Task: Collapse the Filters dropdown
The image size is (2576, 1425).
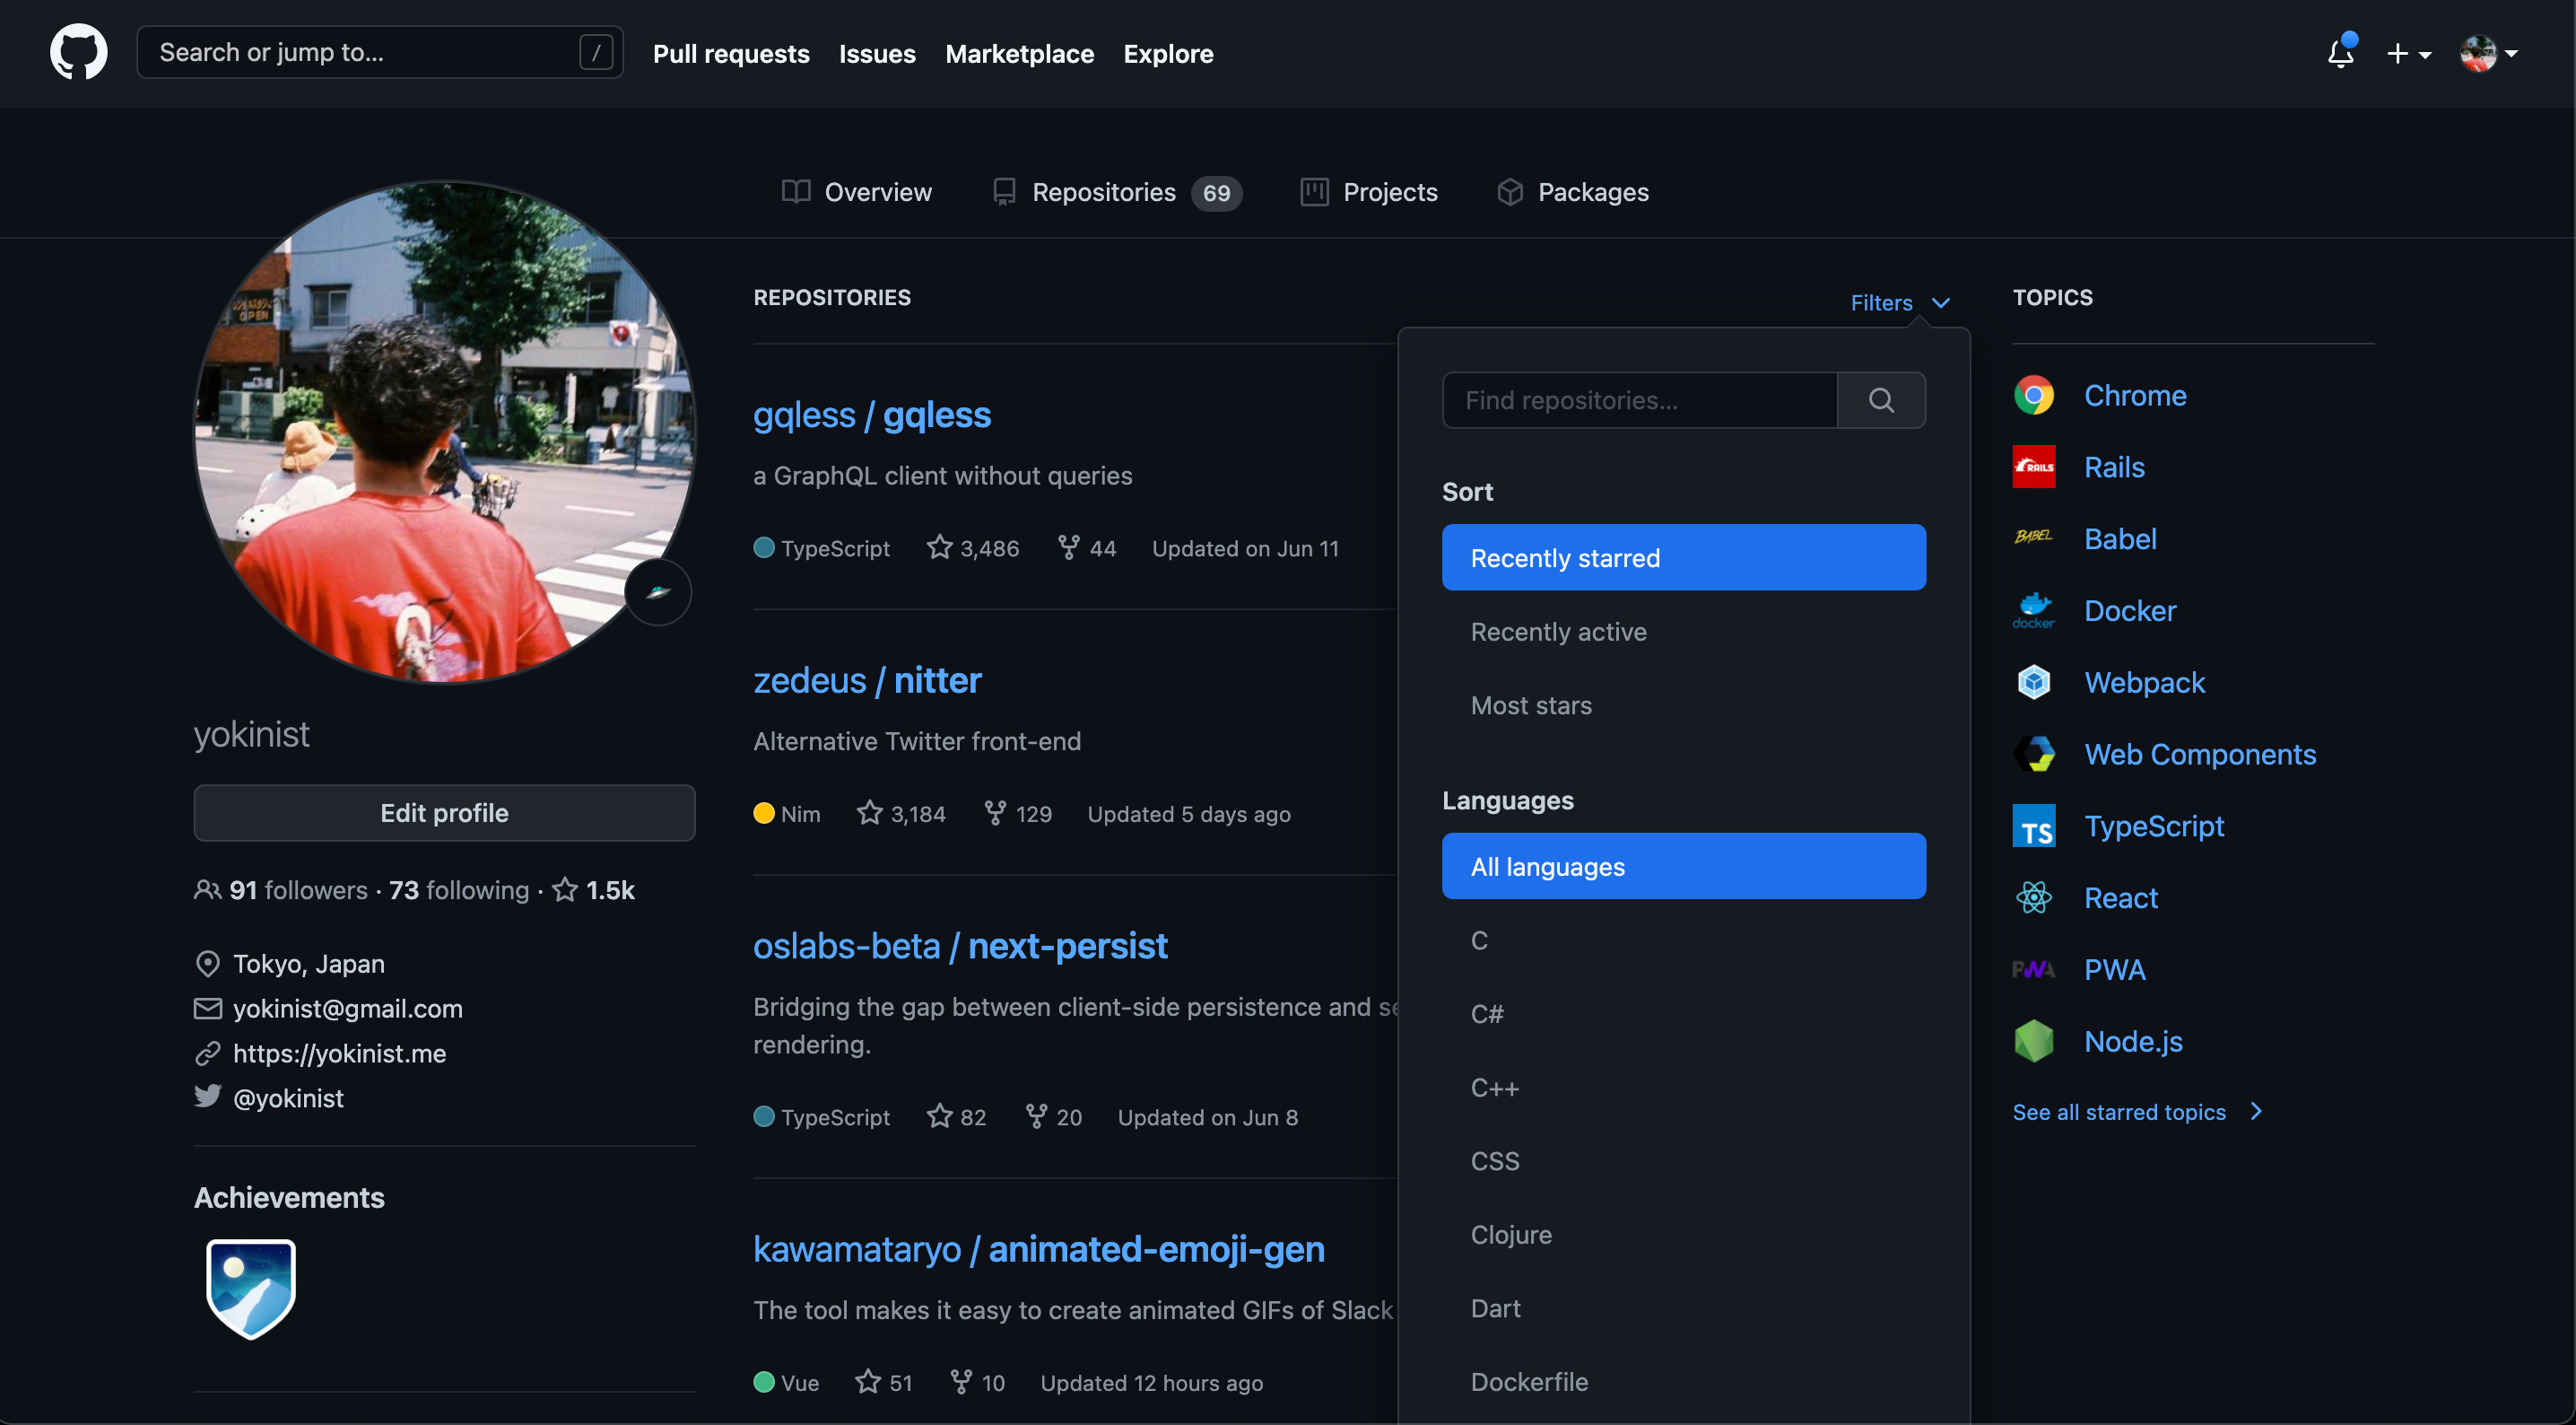Action: click(1900, 302)
